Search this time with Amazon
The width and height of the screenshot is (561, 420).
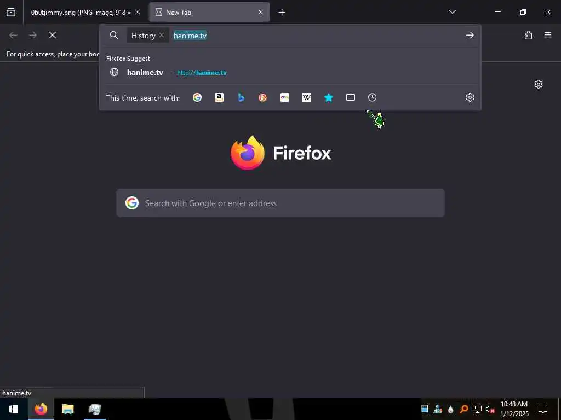(219, 97)
